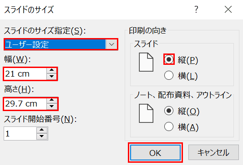Viewport: 243px width, 165px height.
Task: Click the height field showing 29.7 cm
Action: click(25, 104)
